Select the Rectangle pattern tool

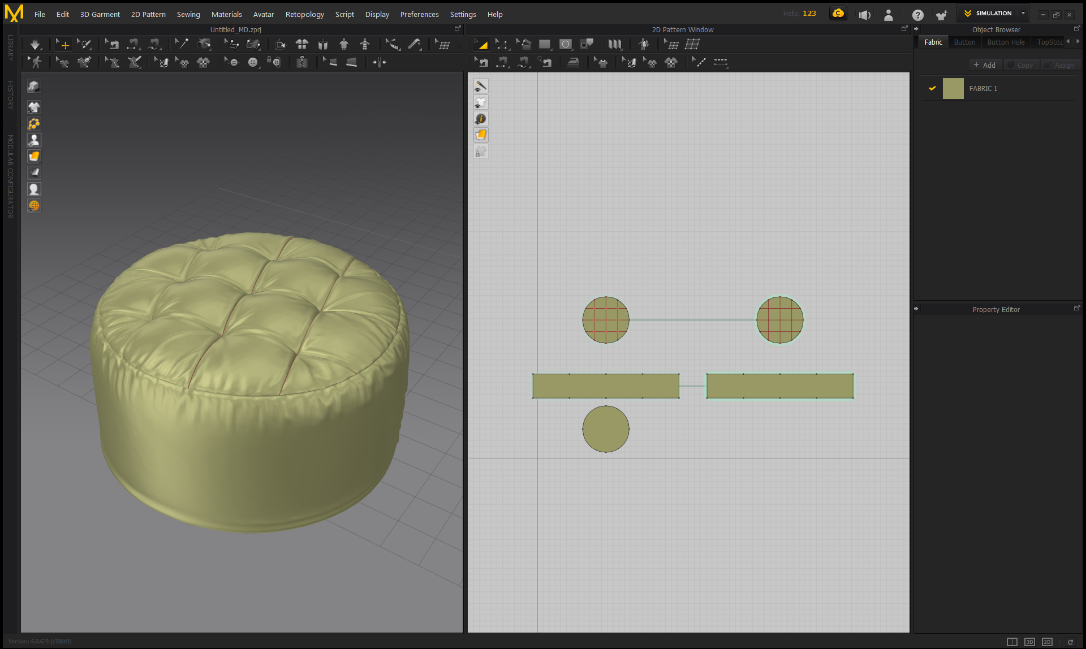tap(545, 45)
